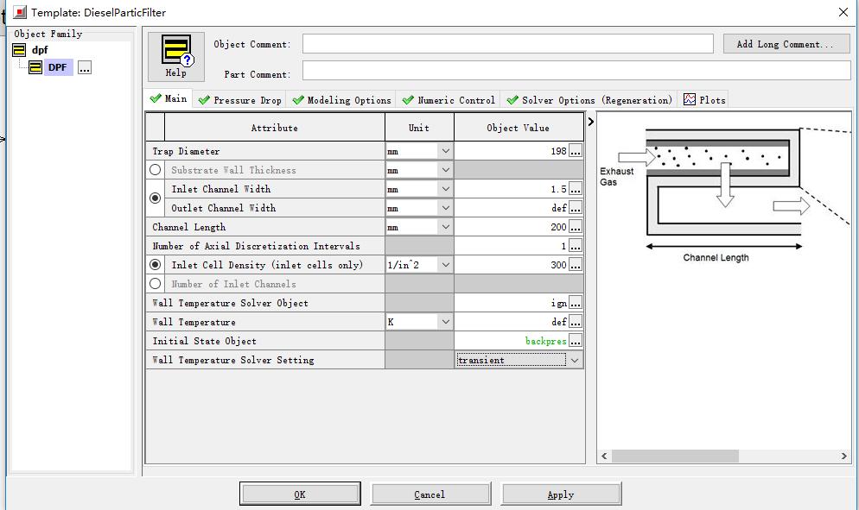Expand Wall Temperature Solver Setting dropdown

pyautogui.click(x=575, y=360)
